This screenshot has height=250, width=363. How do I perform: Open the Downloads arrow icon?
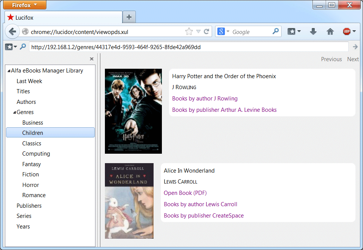[x=313, y=32]
